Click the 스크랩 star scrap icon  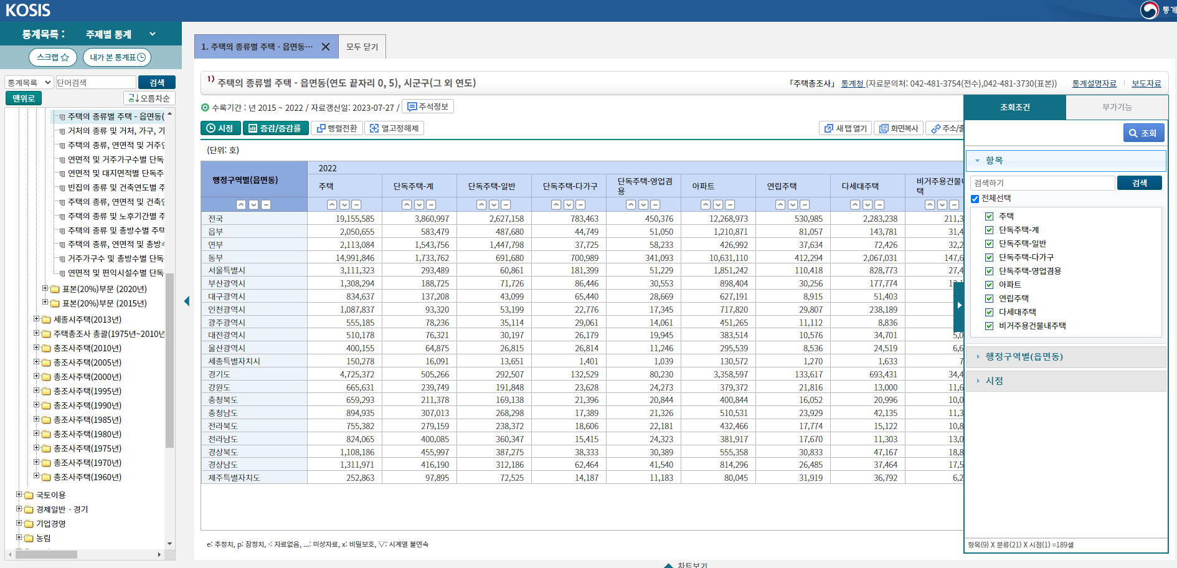[x=52, y=57]
